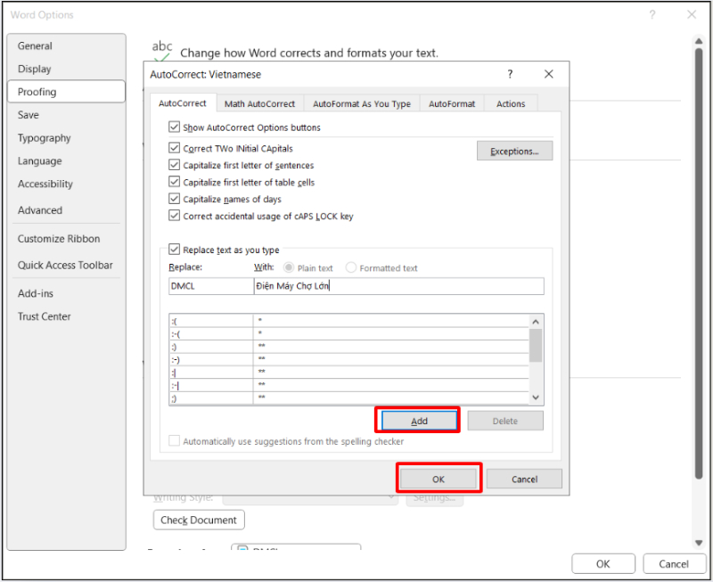Open the Exceptions... dialog
This screenshot has height=582, width=713.
(x=514, y=152)
